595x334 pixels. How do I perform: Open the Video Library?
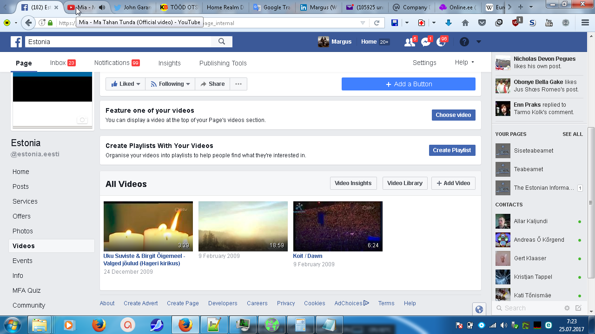405,183
